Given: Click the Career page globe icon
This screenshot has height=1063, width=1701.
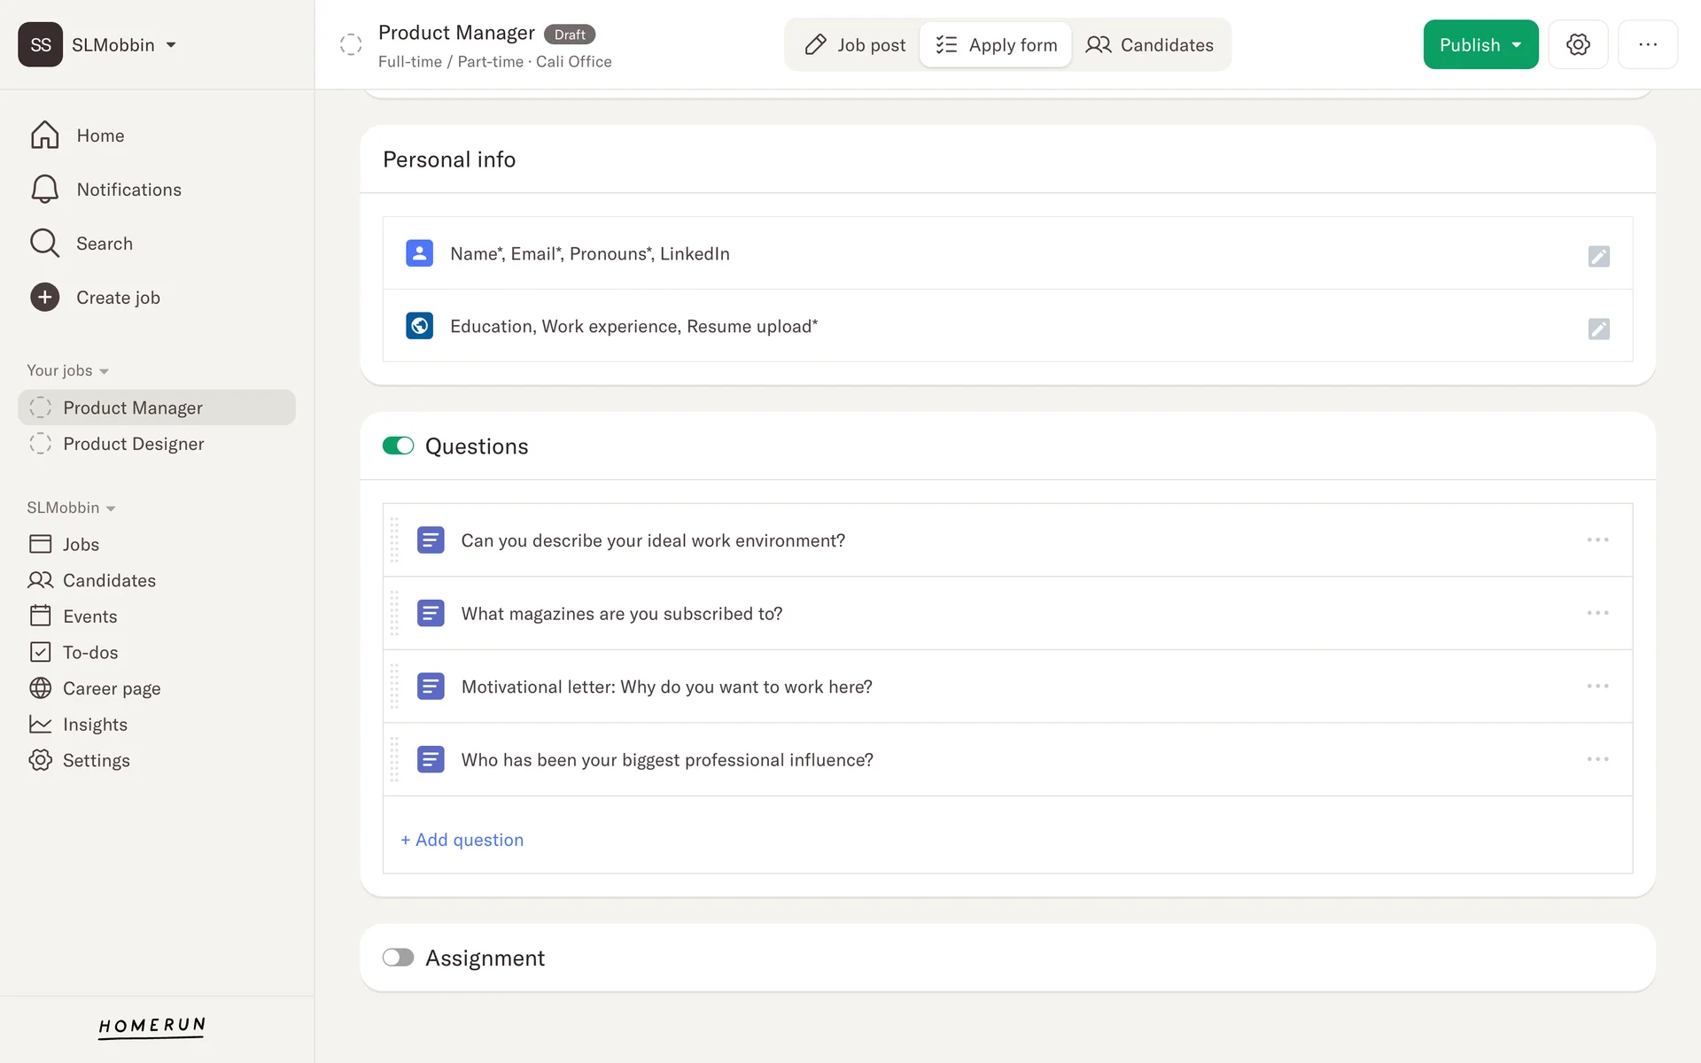Looking at the screenshot, I should 41,688.
